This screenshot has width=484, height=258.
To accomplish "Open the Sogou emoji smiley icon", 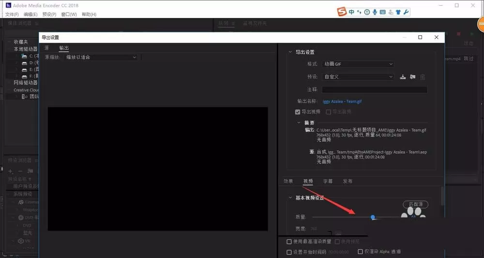I will (x=367, y=12).
